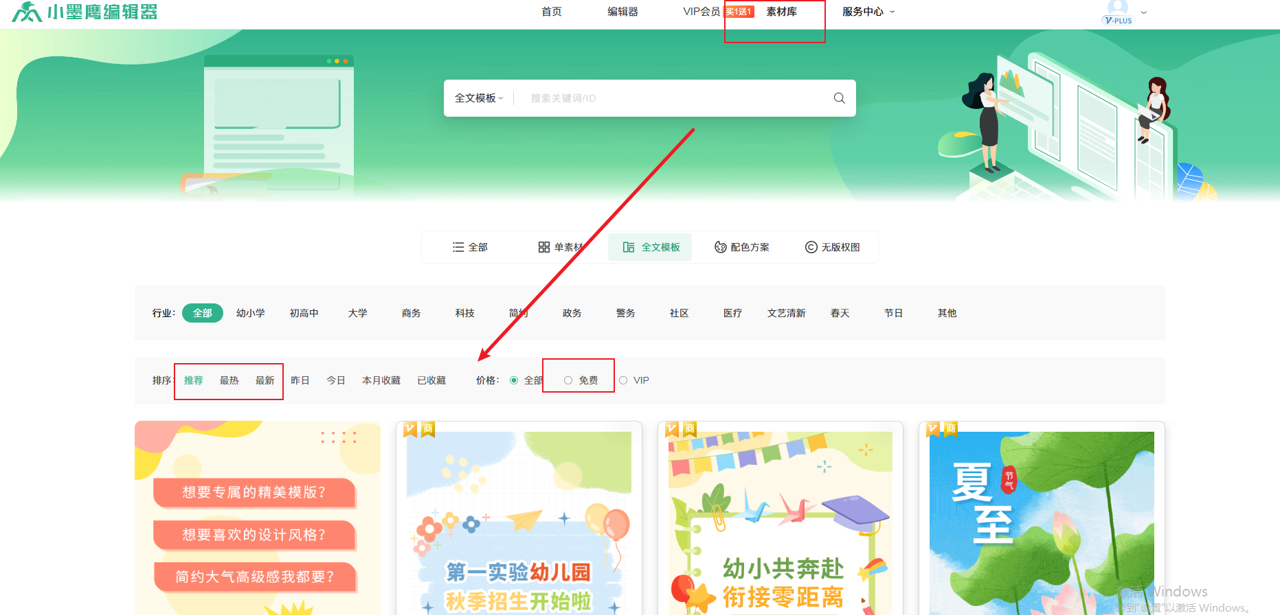Select the 免费 price radio button
Viewport: 1280px width, 615px height.
click(568, 380)
